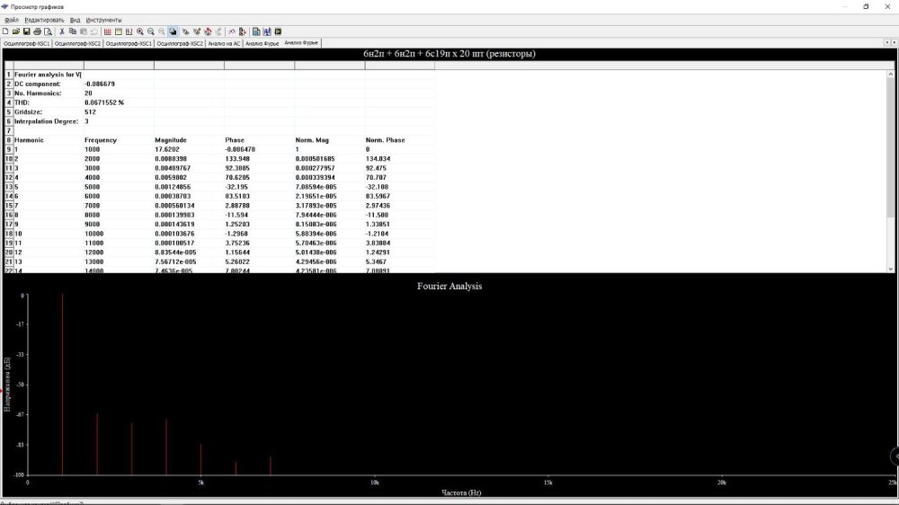Open the Инструменты menu

click(x=103, y=19)
